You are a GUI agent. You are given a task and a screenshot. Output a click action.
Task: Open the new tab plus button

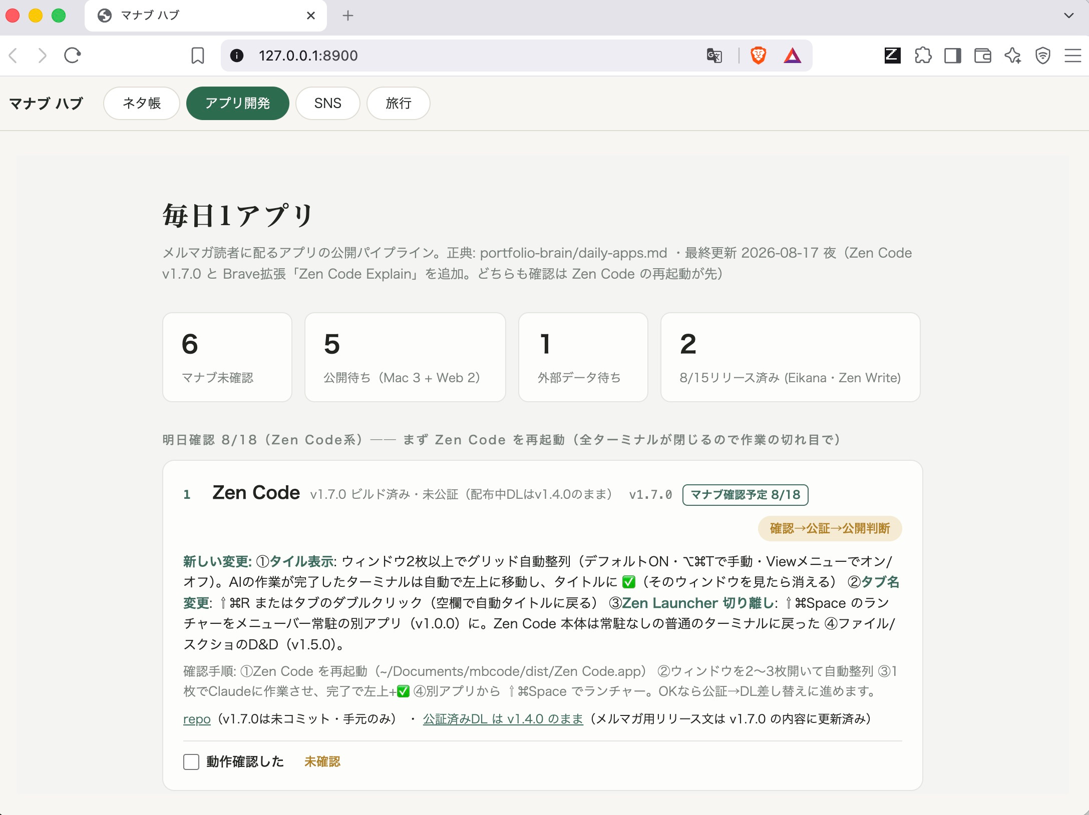(348, 16)
